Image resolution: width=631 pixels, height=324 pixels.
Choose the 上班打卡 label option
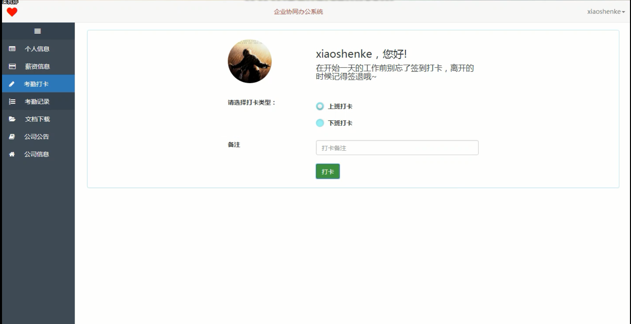point(340,106)
